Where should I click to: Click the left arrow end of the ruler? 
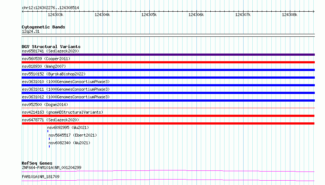click(x=23, y=11)
